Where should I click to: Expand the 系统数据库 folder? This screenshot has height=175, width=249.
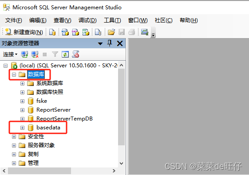(22, 83)
